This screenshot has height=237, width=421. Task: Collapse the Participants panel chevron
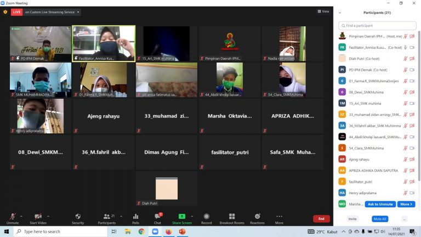coord(340,13)
